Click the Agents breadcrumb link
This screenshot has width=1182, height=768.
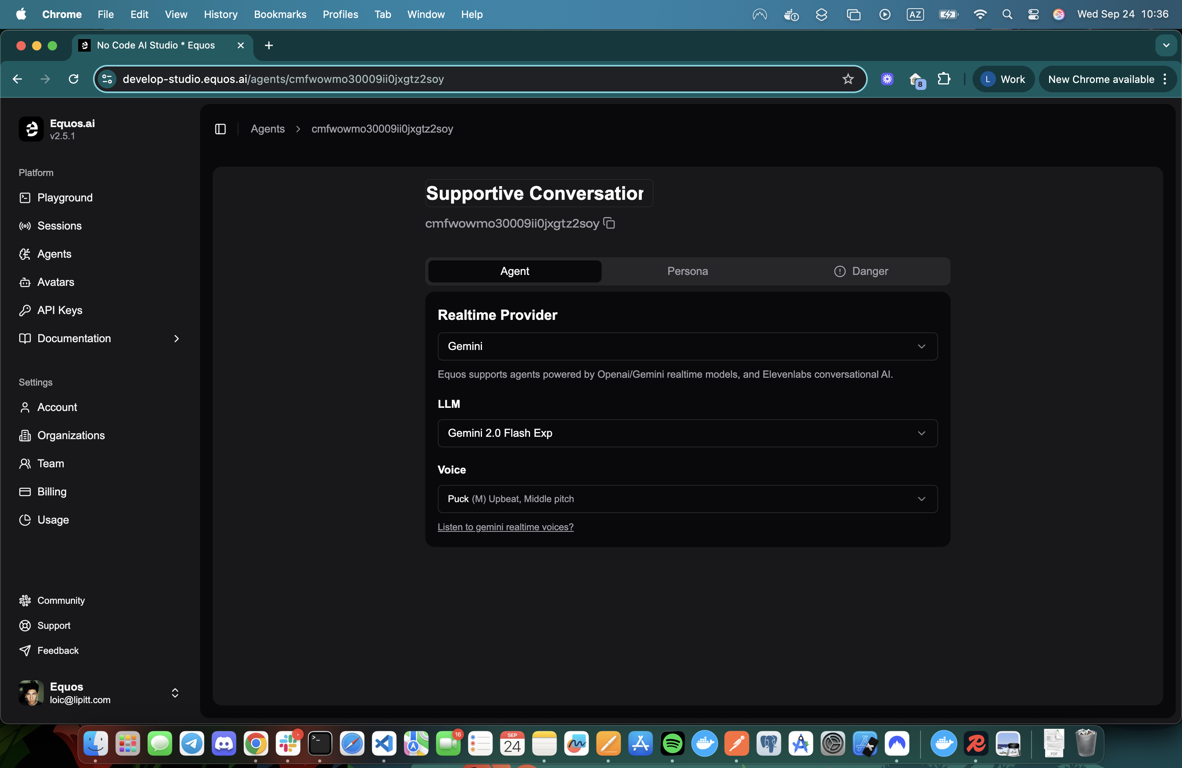click(x=267, y=129)
